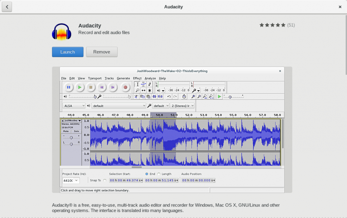Viewport: 347px width, 218px height.
Task: Choose the Draw tool pencil icon
Action: [x=149, y=85]
